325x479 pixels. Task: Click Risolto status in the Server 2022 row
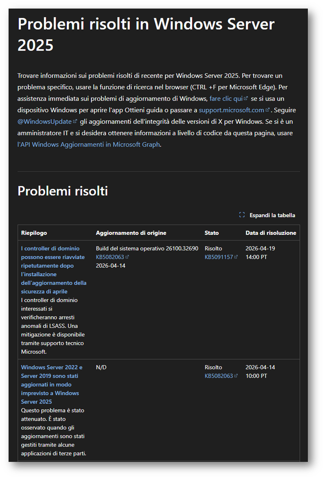pos(213,367)
